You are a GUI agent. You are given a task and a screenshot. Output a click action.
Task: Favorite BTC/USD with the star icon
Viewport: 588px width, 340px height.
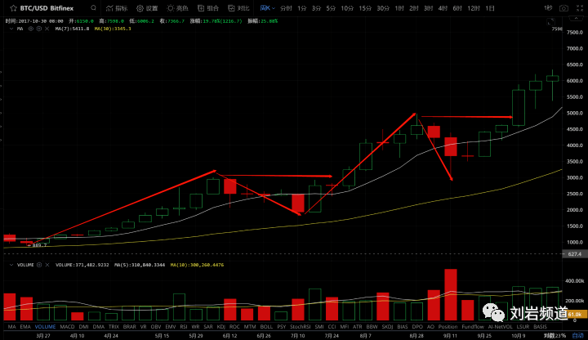[x=14, y=8]
